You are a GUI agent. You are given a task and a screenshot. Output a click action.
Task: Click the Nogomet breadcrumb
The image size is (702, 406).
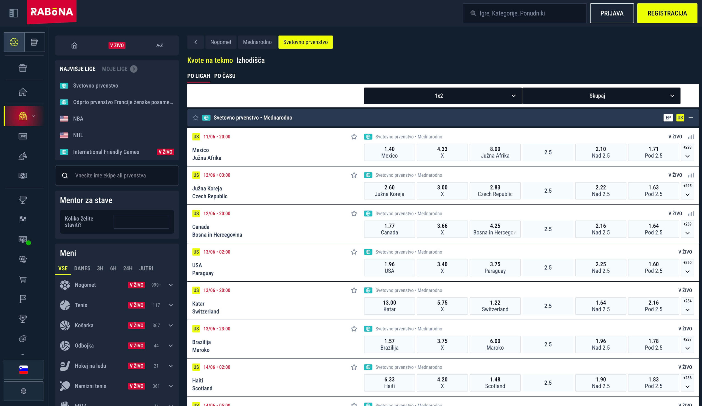click(x=221, y=42)
